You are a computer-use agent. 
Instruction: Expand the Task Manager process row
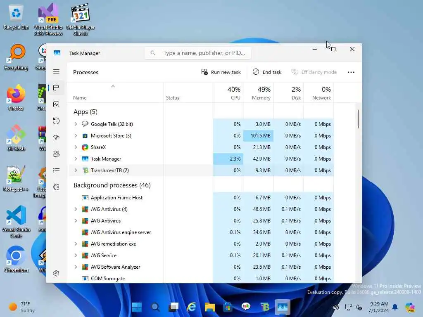[x=76, y=159]
